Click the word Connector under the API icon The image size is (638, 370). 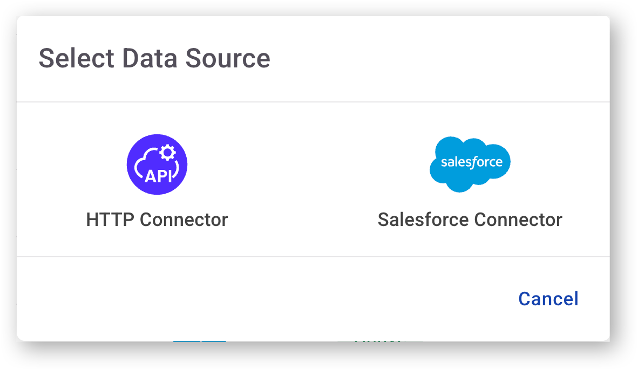point(184,220)
